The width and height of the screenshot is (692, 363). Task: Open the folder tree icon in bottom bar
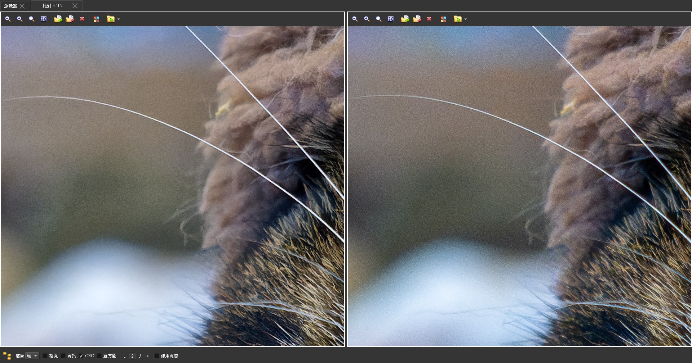click(x=7, y=356)
